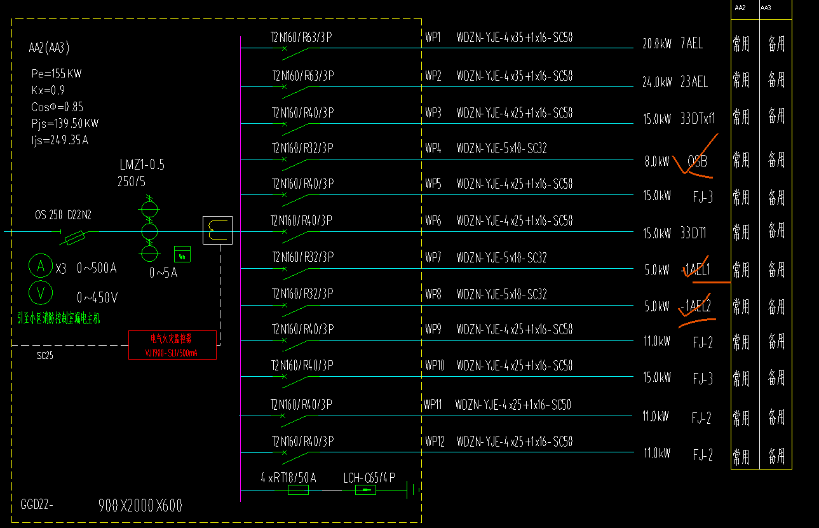819x528 pixels.
Task: Pick the WP6 circuit label
Action: (433, 221)
